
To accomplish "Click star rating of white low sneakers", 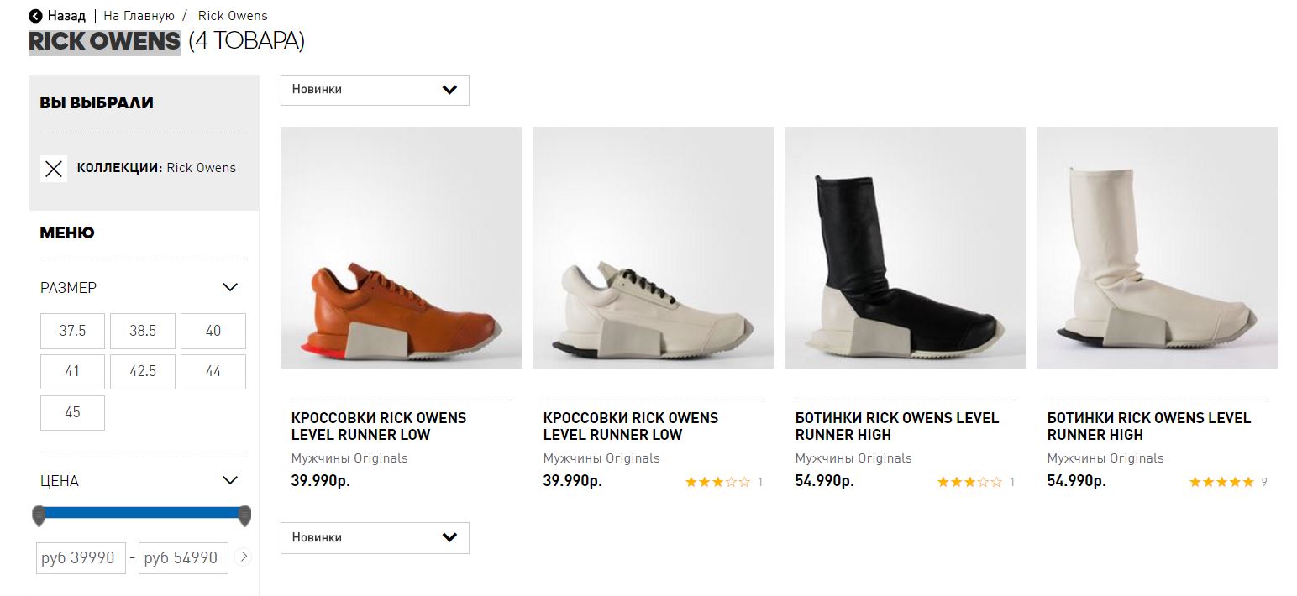I will (x=717, y=482).
